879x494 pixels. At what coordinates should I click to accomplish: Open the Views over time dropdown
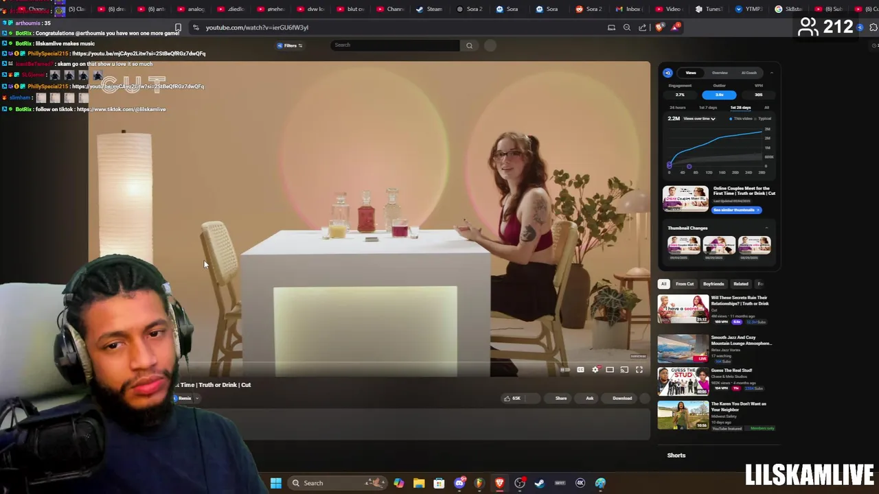[x=699, y=119]
